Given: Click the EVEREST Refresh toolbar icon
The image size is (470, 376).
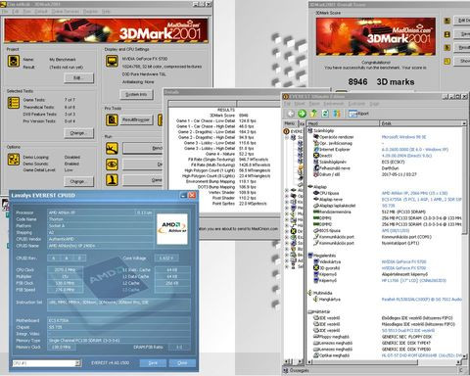Looking at the screenshot, I should 325,114.
